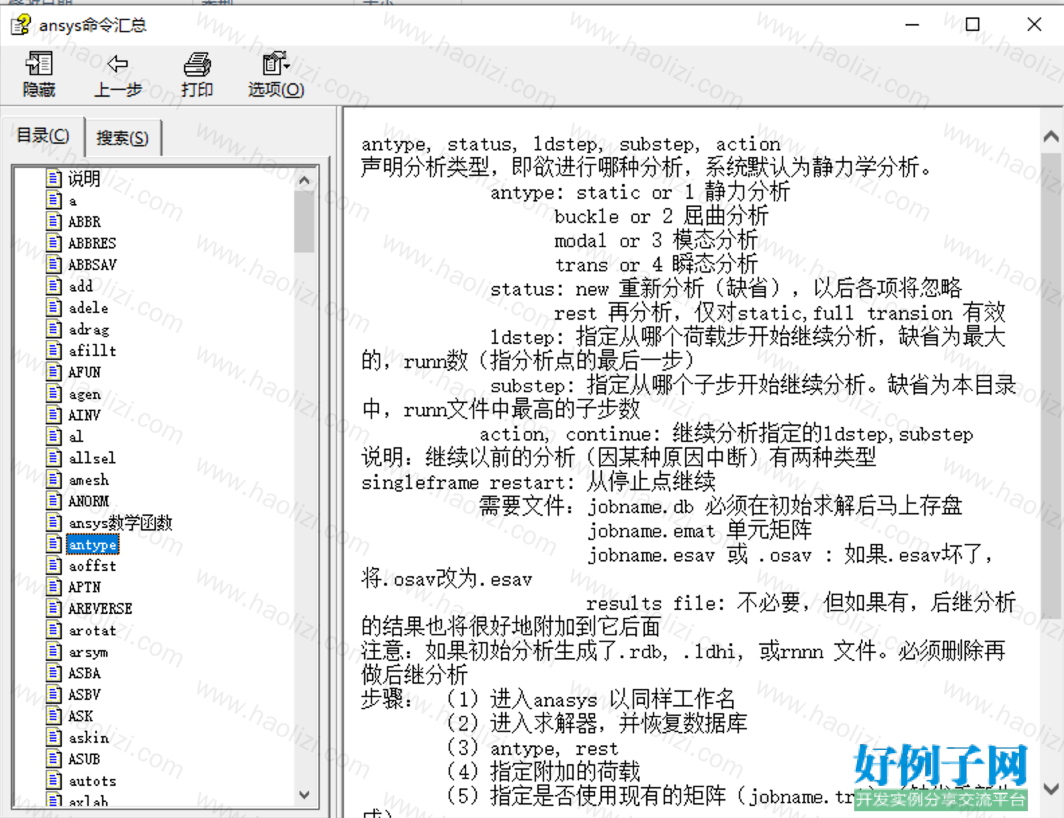Click the page icon beside amesh
The height and width of the screenshot is (818, 1064).
(54, 479)
